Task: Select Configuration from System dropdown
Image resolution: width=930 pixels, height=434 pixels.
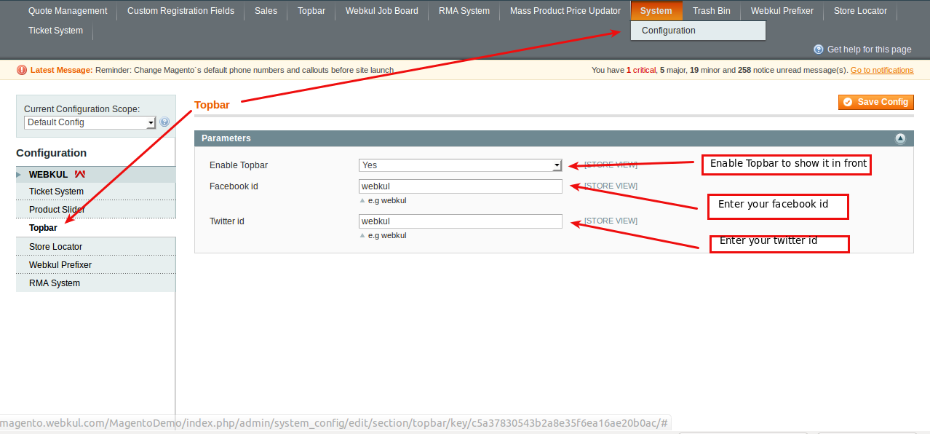Action: [698, 31]
